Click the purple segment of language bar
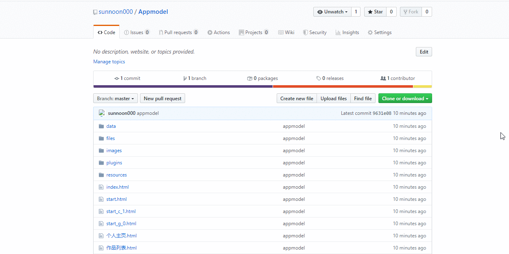Image resolution: width=509 pixels, height=254 pixels. (x=183, y=86)
